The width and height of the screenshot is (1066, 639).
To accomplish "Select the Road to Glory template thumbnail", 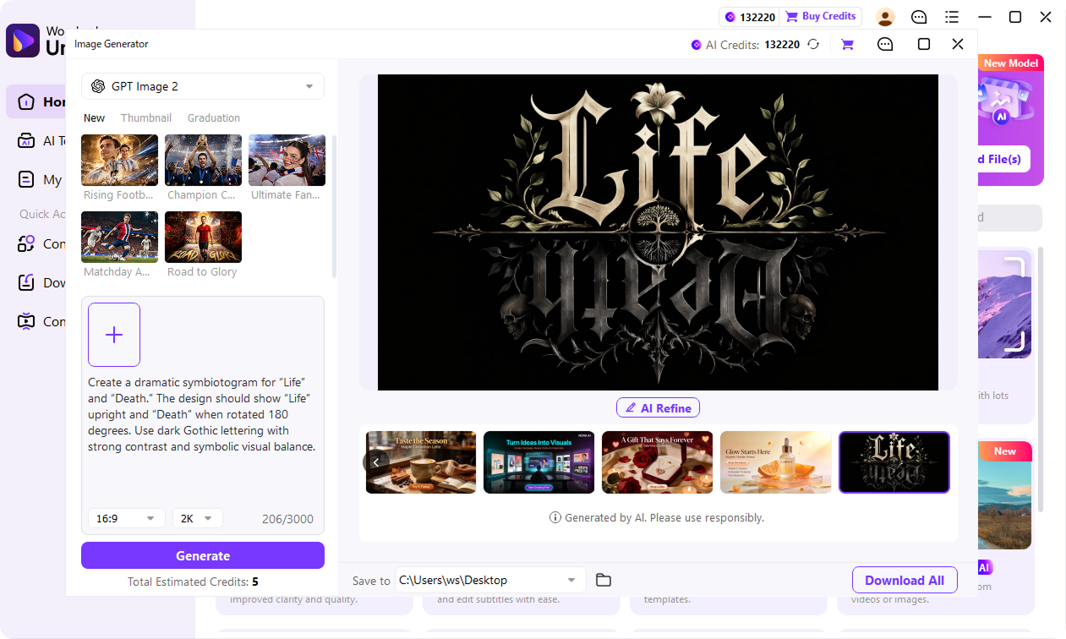I will pyautogui.click(x=203, y=237).
